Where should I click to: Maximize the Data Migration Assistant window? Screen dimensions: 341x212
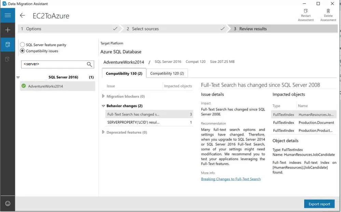[318, 3]
